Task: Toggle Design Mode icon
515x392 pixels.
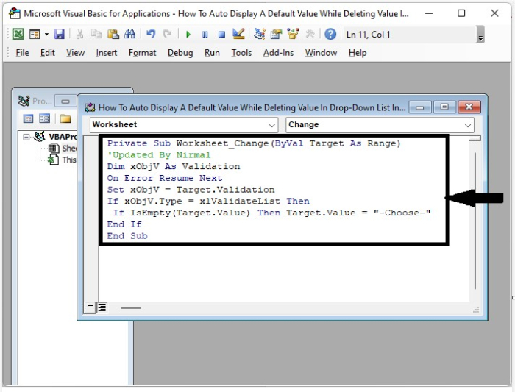Action: coord(238,34)
